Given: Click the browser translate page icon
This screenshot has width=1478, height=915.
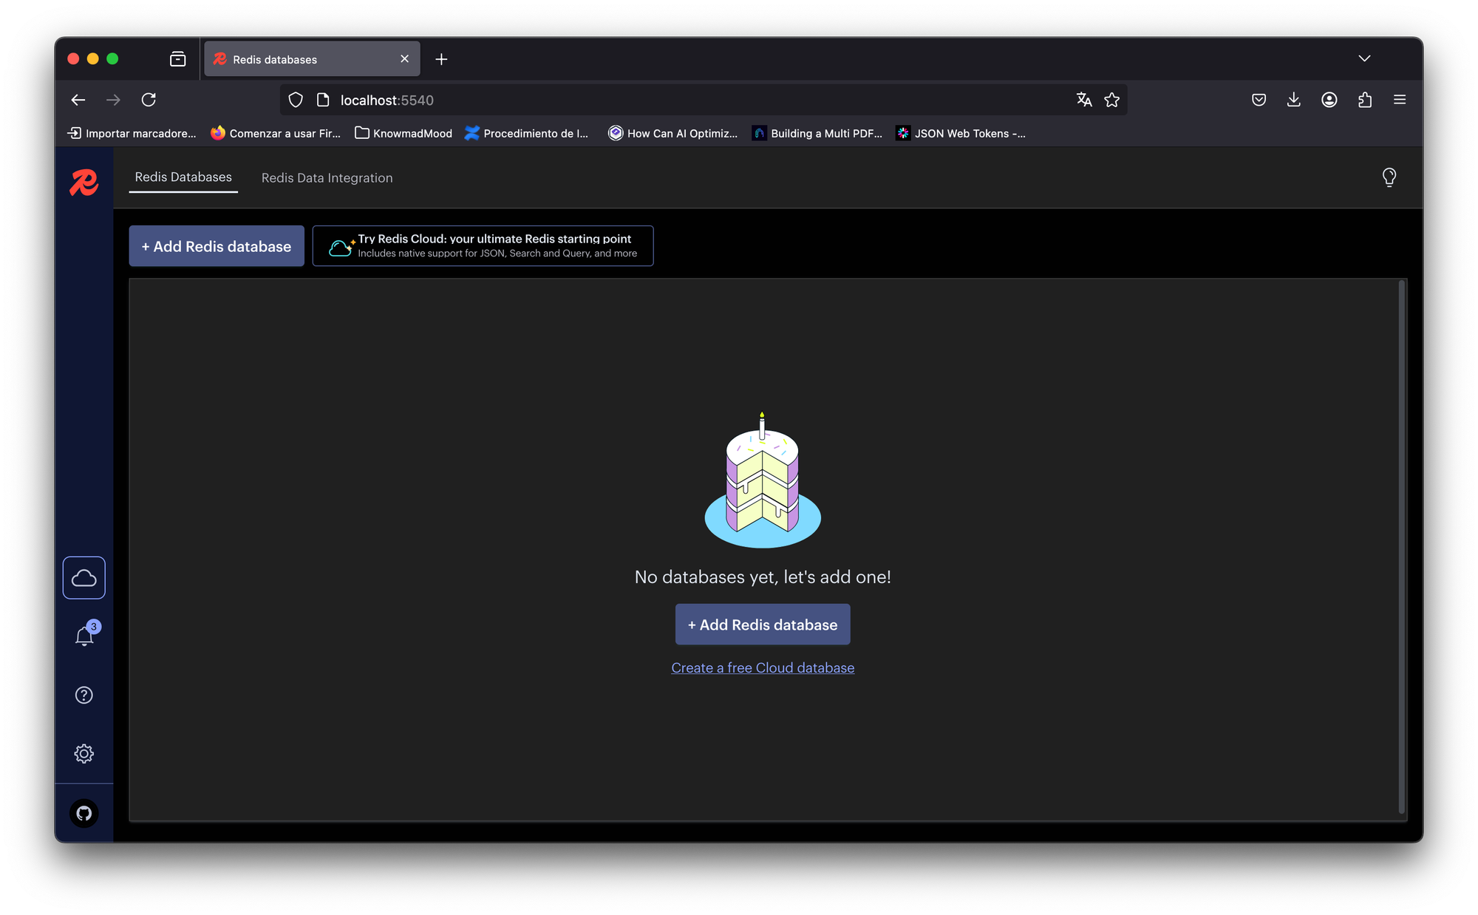Looking at the screenshot, I should click(1083, 100).
